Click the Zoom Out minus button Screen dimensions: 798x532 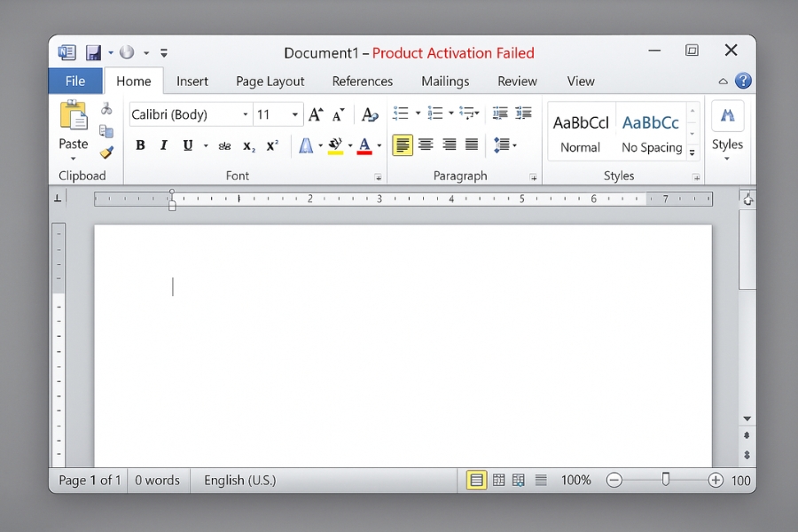pyautogui.click(x=614, y=480)
